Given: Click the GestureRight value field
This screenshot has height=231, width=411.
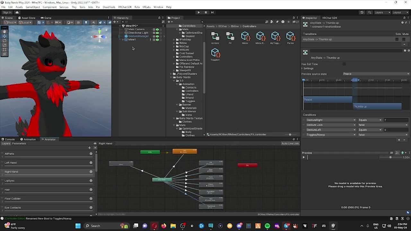Looking at the screenshot, I should [x=396, y=120].
